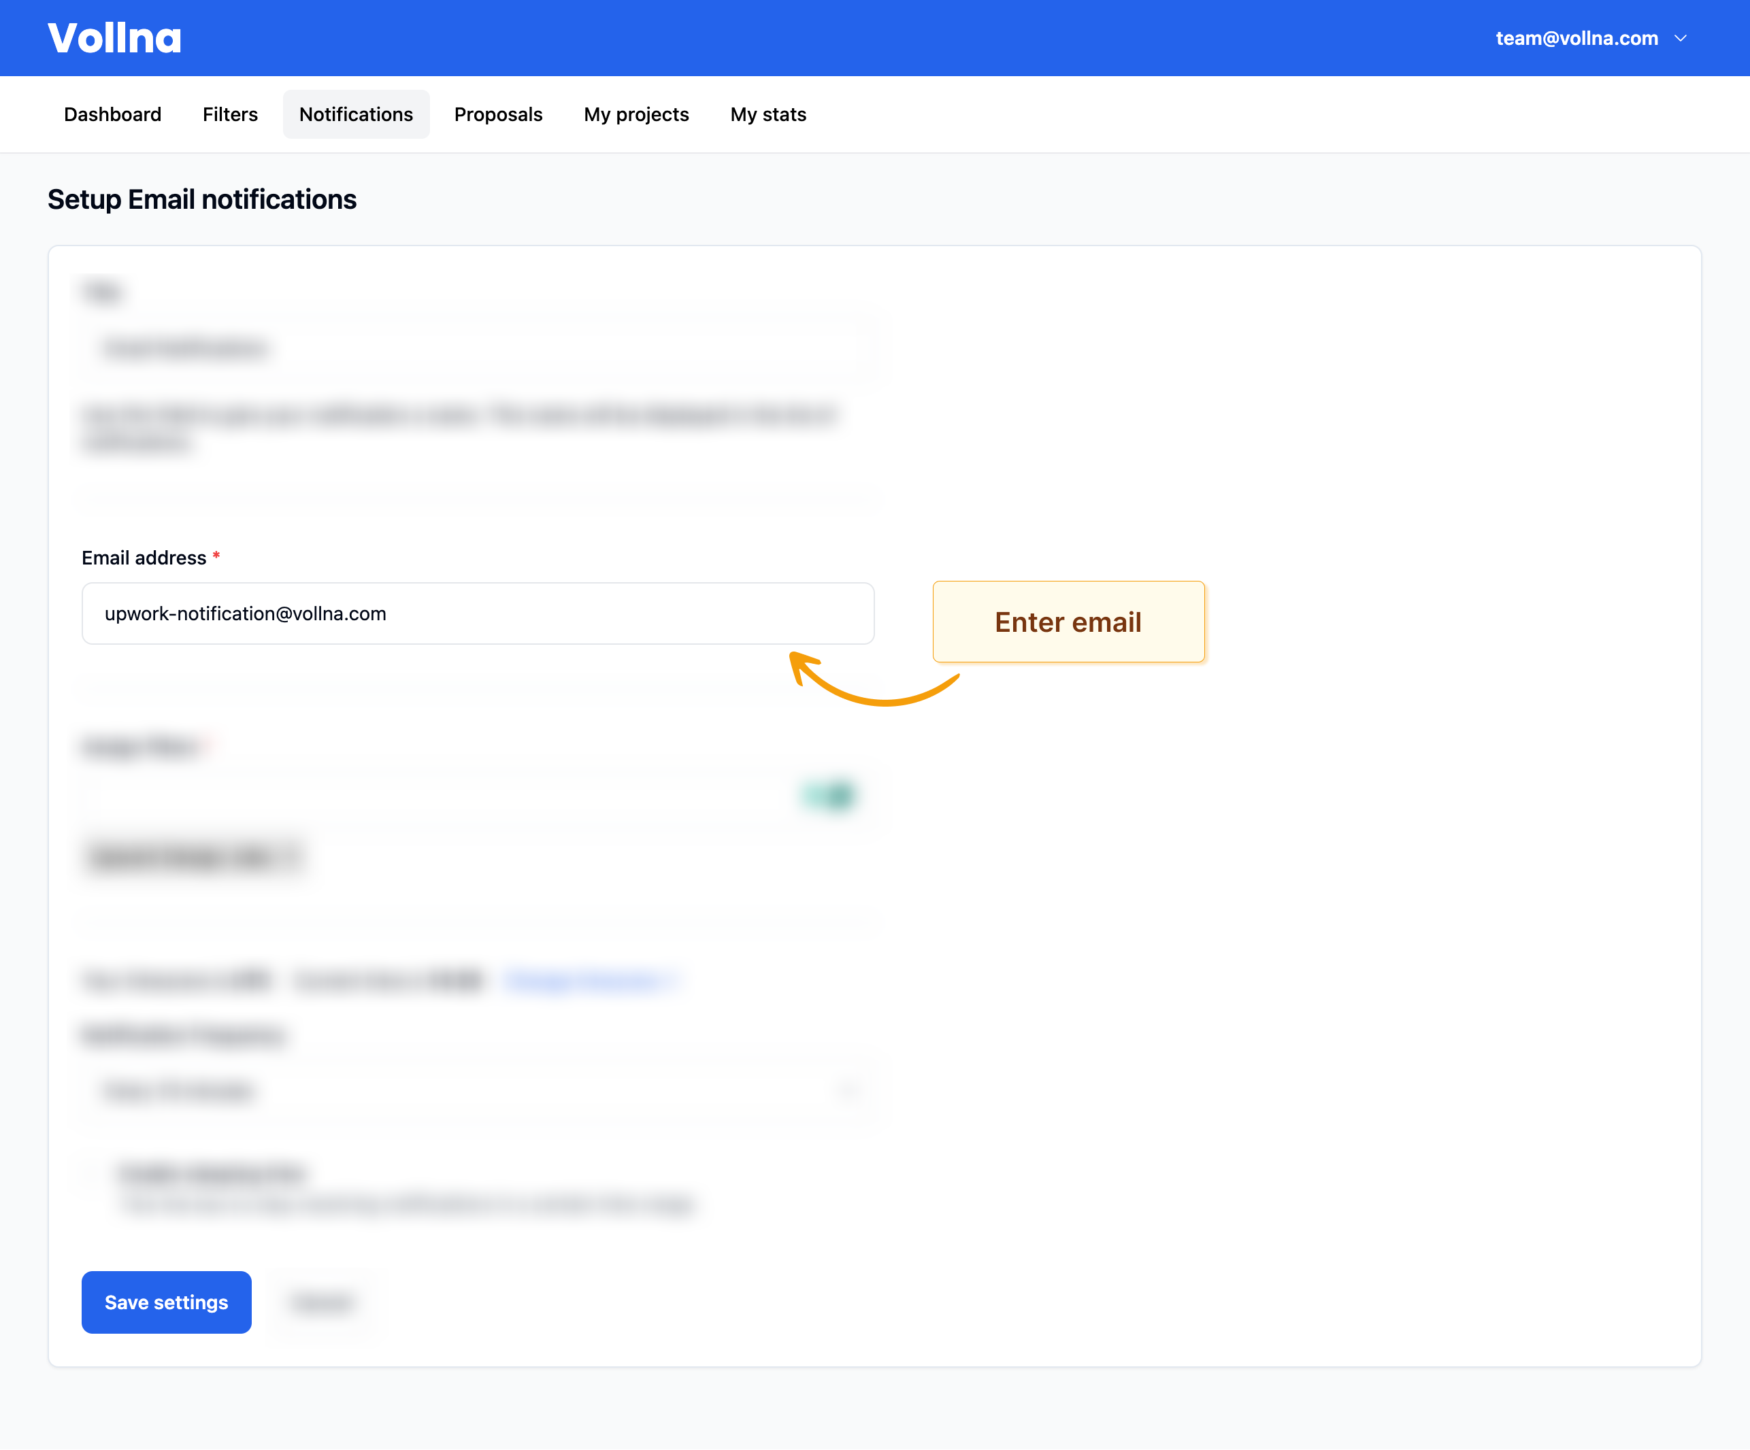Go to the Dashboard tab

(112, 114)
